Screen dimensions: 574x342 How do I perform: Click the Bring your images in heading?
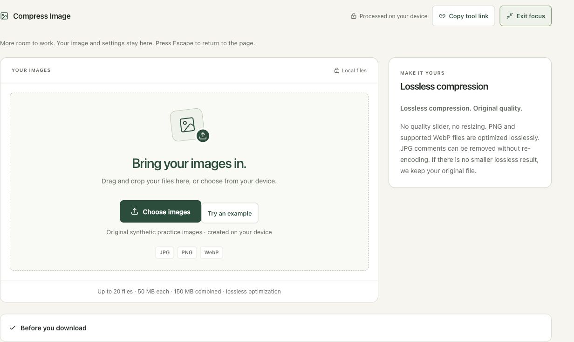tap(189, 163)
